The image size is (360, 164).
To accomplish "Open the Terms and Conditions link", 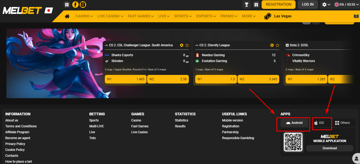I will tap(21, 126).
